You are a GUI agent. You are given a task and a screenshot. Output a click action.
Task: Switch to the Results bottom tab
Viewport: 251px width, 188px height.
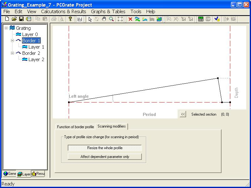click(x=38, y=174)
